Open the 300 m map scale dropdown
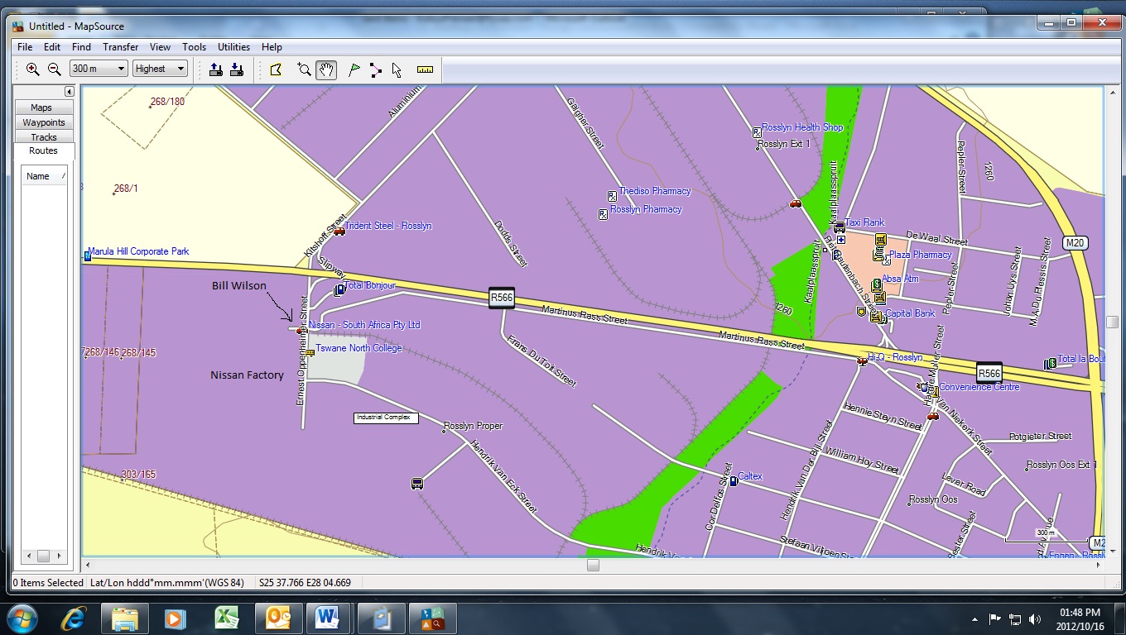This screenshot has height=635, width=1126. [x=99, y=69]
